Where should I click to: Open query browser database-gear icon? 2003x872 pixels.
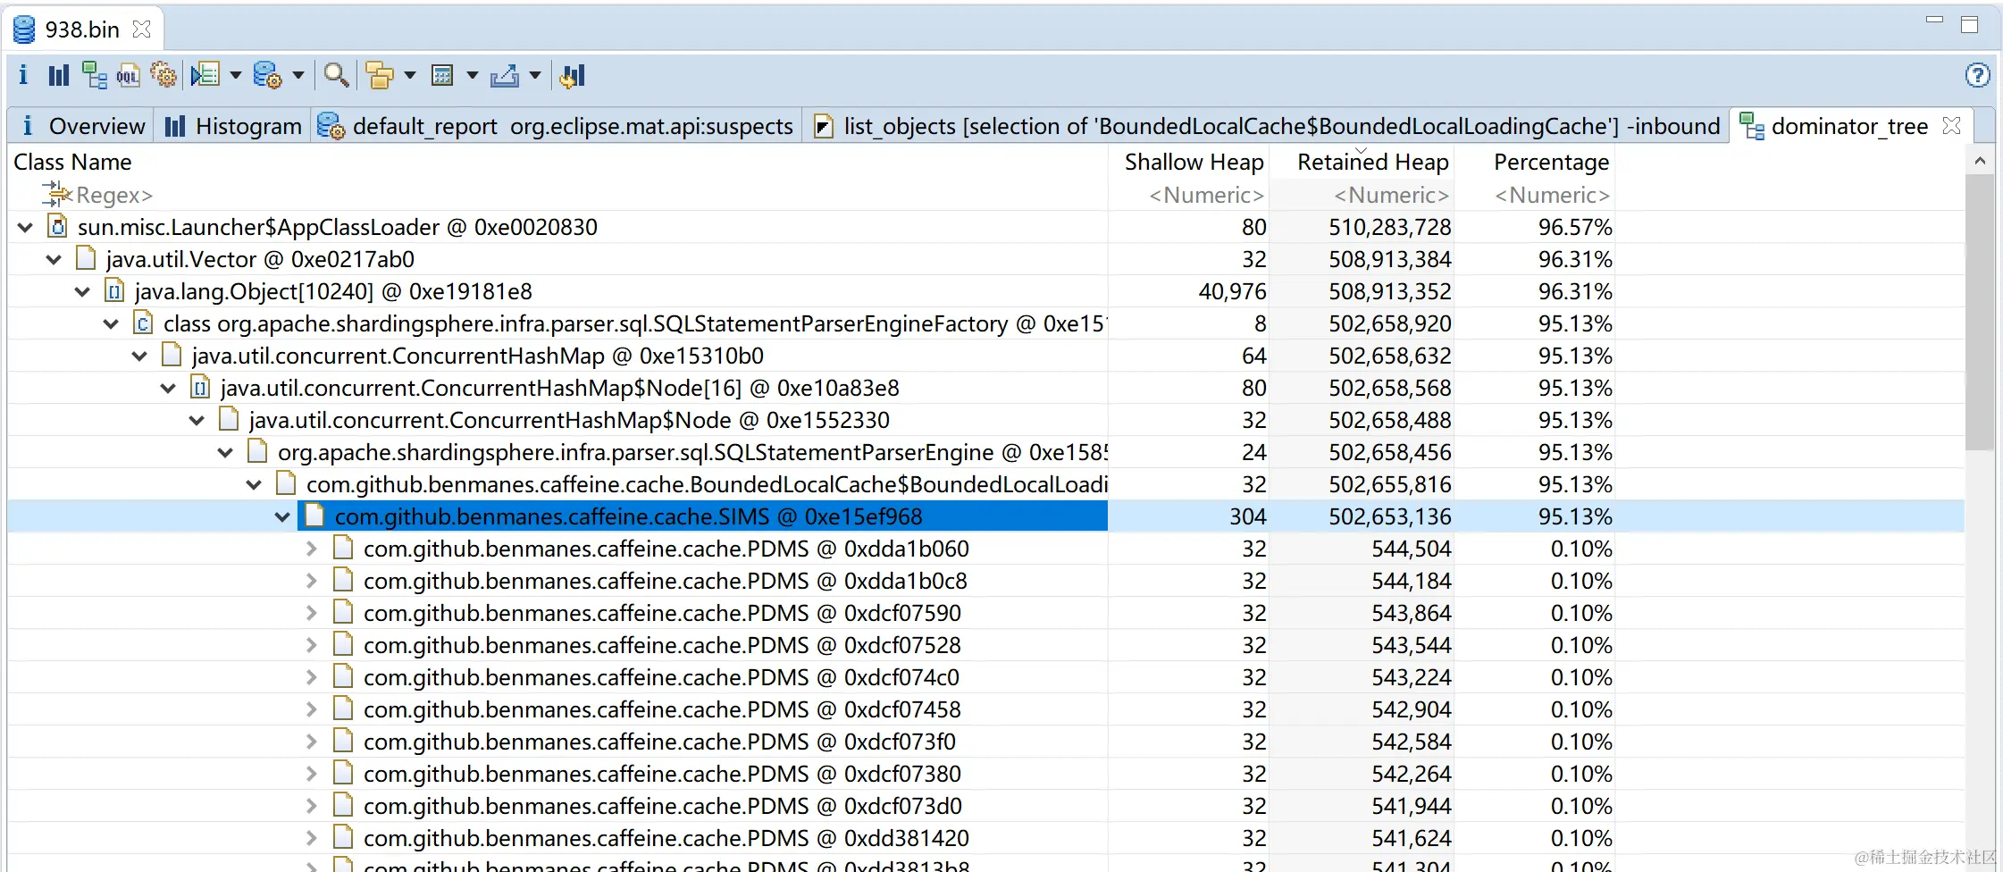pos(267,75)
